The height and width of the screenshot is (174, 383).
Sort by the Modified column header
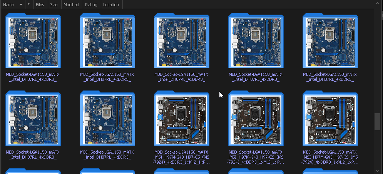click(72, 5)
